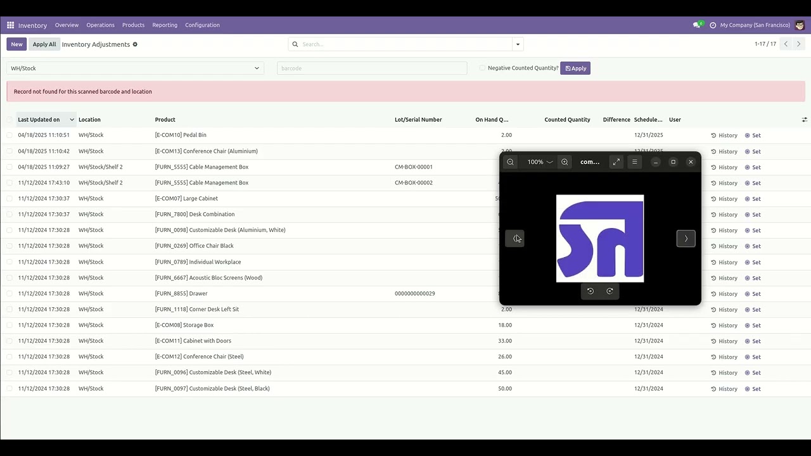Open the Products menu

tap(133, 25)
